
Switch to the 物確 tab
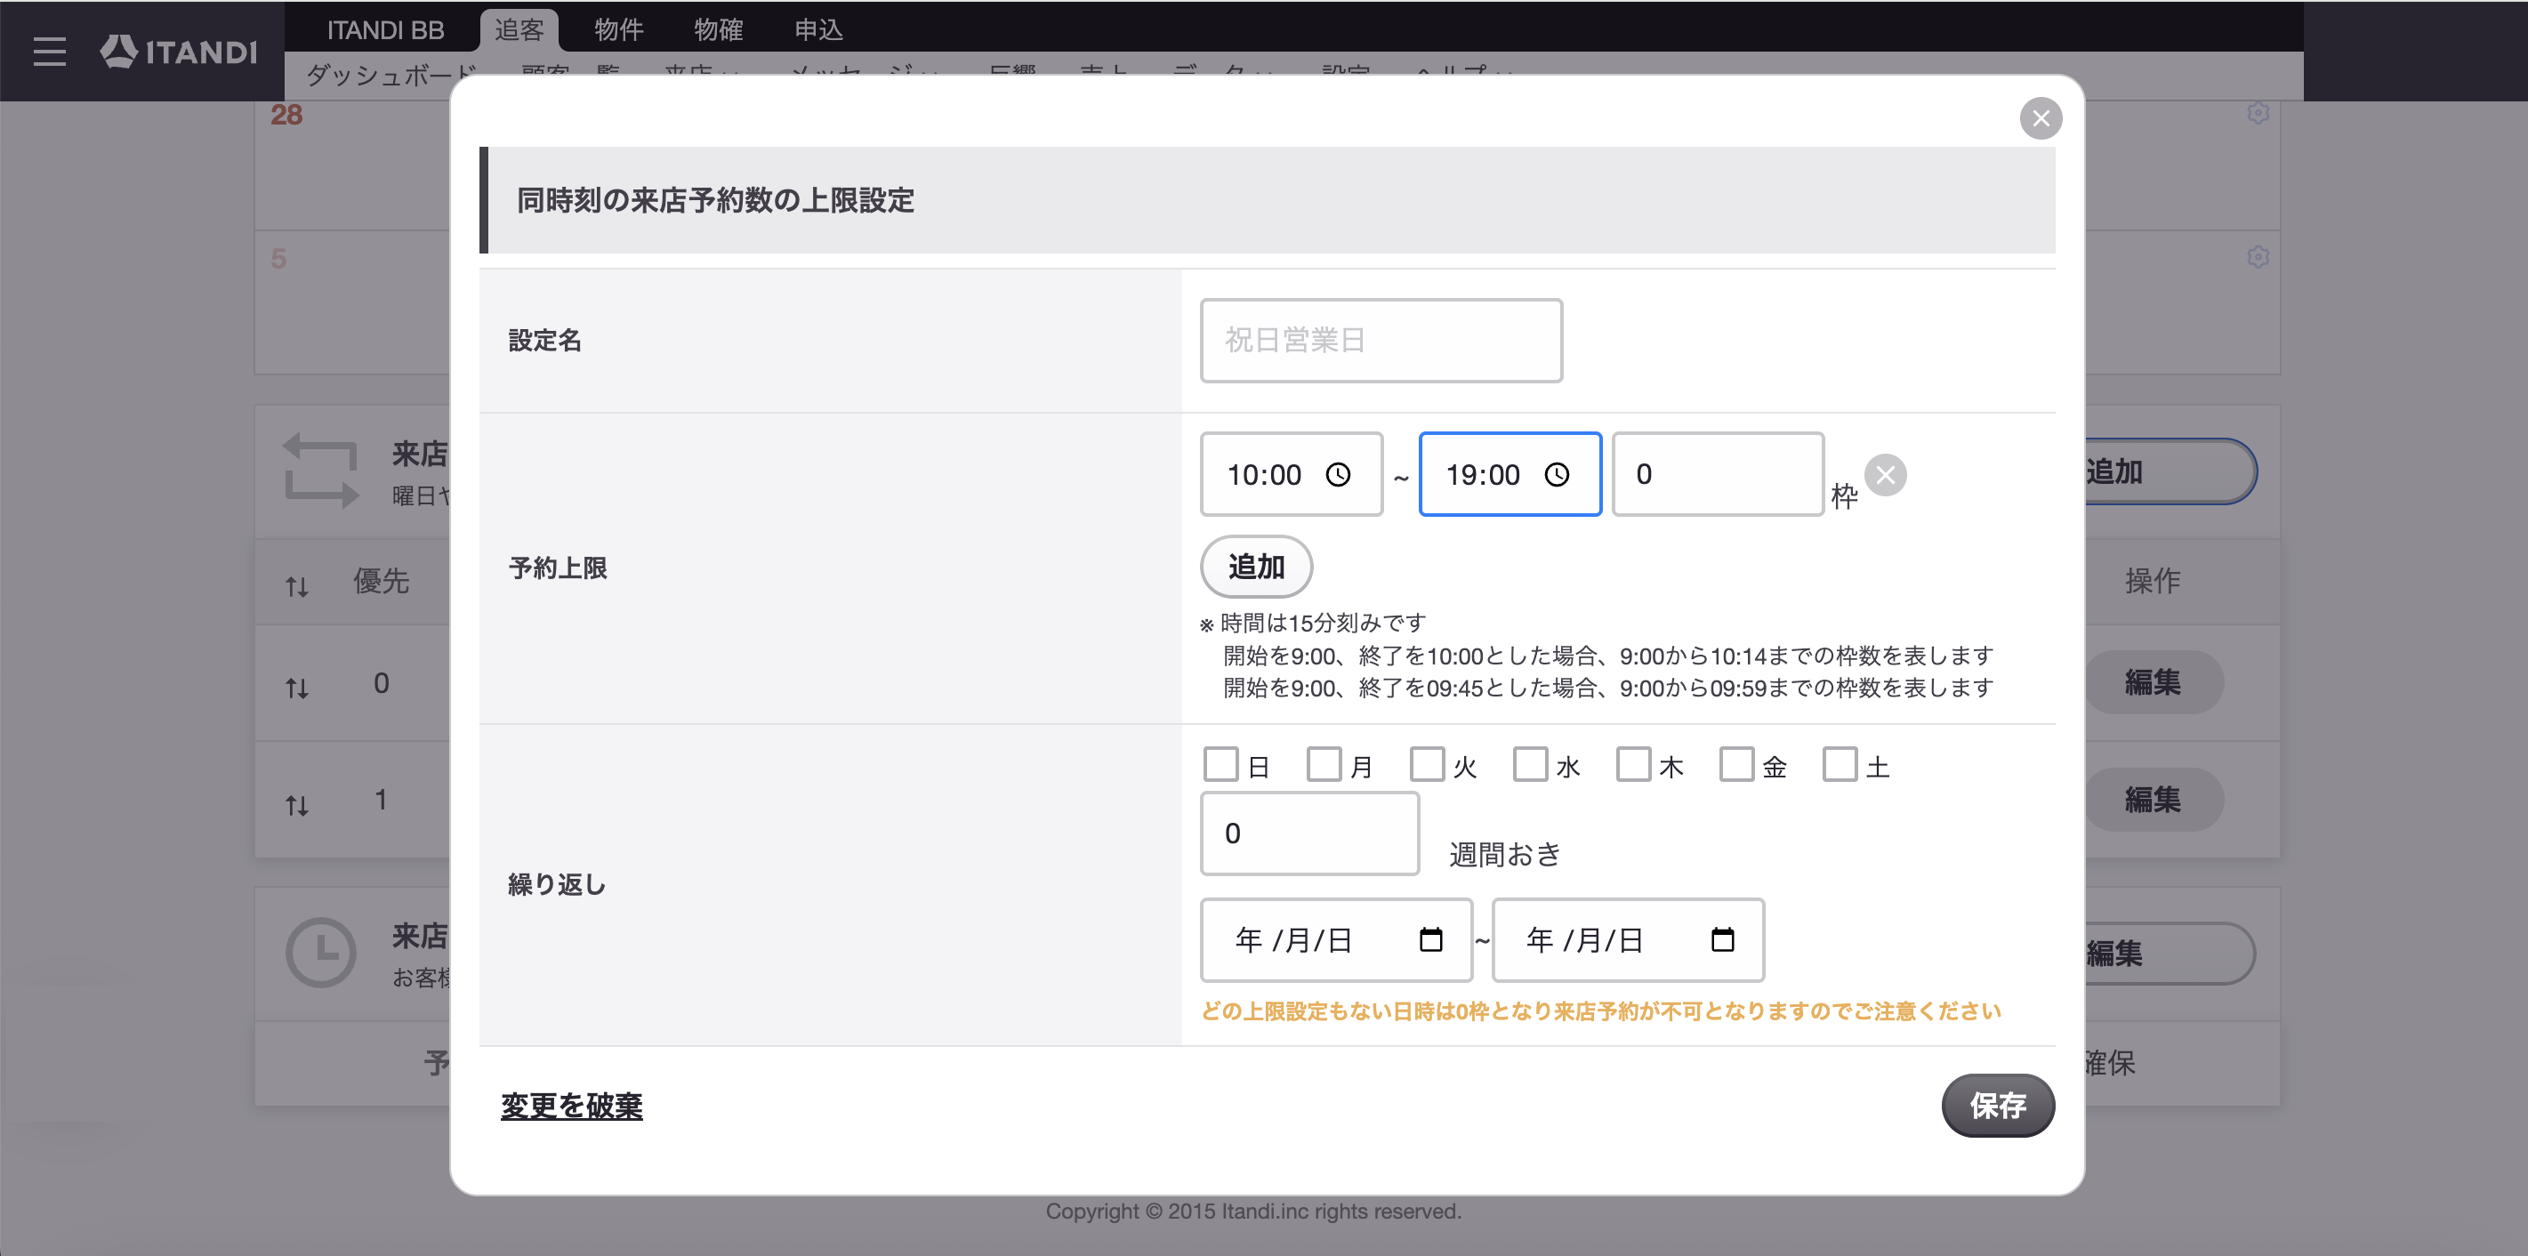719,30
